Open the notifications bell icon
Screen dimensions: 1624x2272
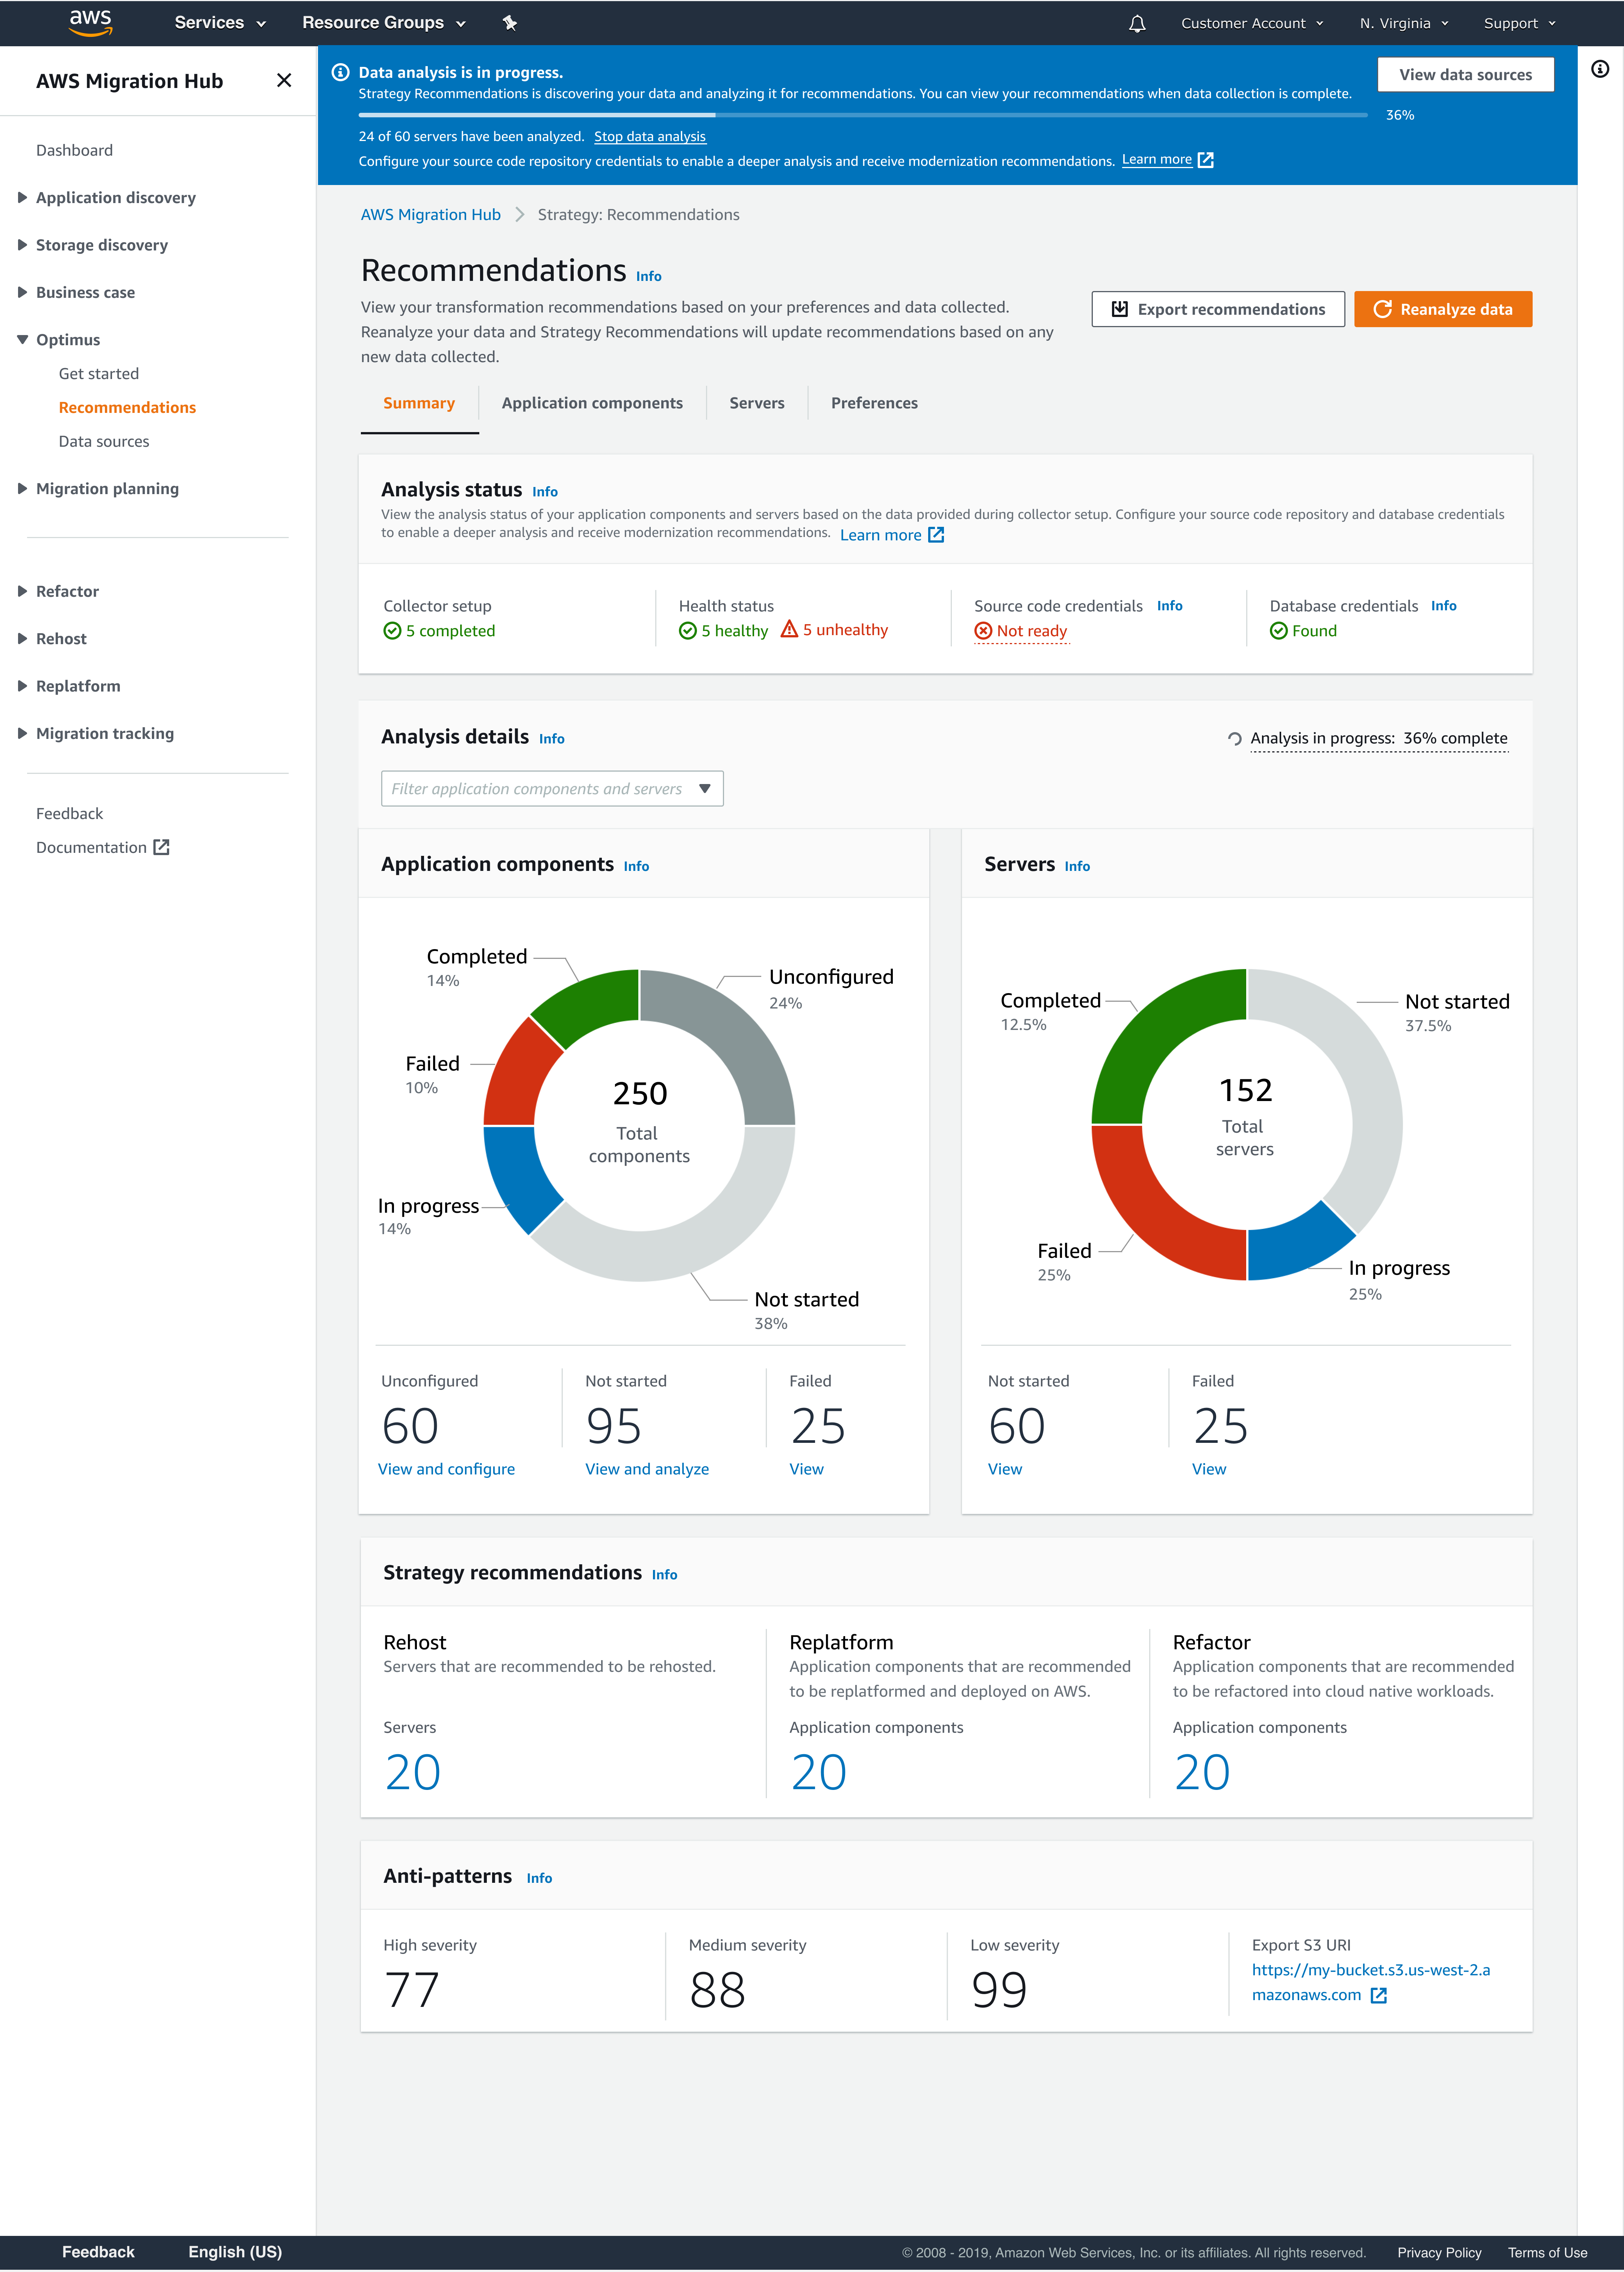(1137, 23)
